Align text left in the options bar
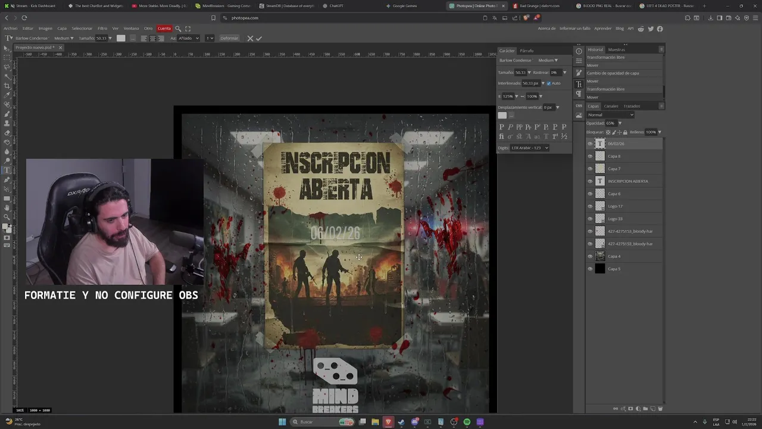The width and height of the screenshot is (762, 429). (143, 38)
